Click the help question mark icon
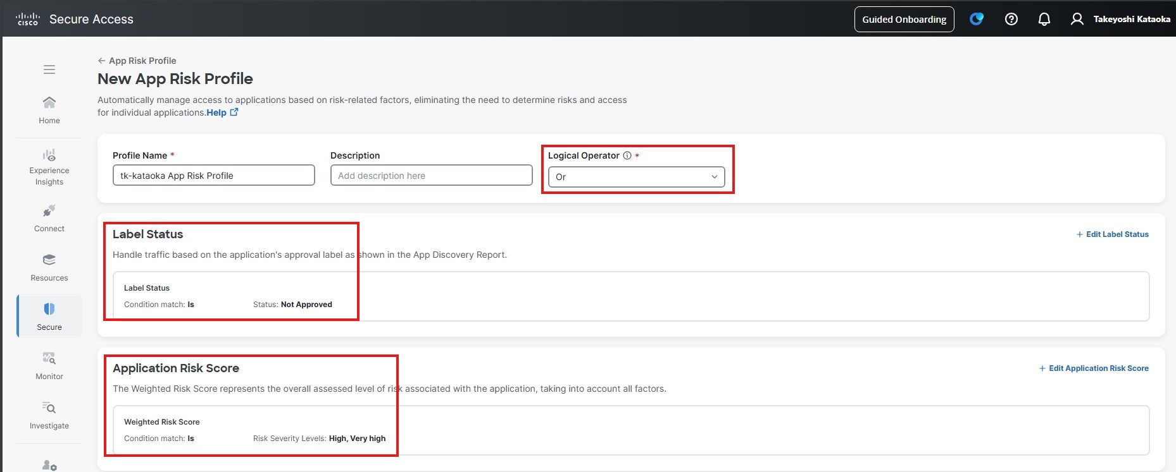The height and width of the screenshot is (472, 1176). pos(1011,19)
